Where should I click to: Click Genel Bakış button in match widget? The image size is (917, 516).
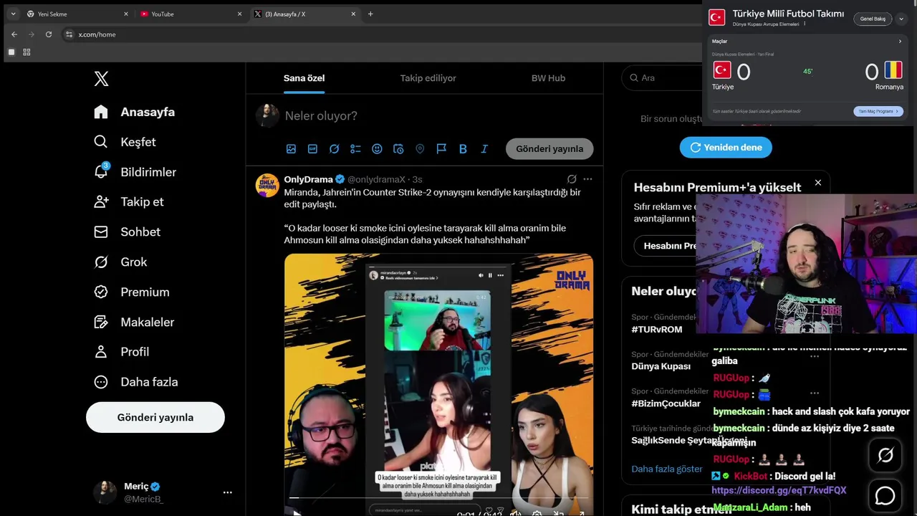(x=873, y=19)
